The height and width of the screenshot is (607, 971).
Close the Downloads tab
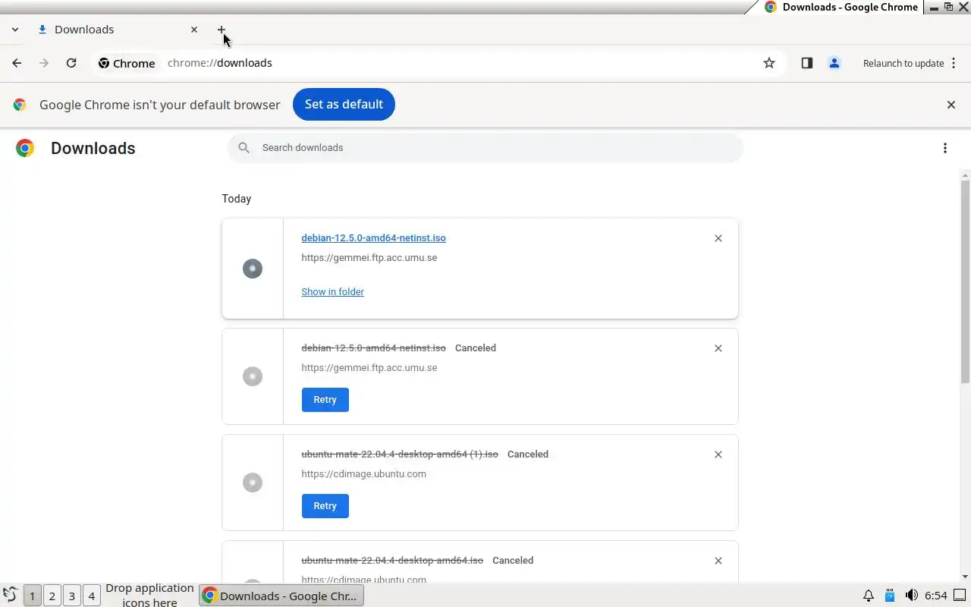coord(194,30)
